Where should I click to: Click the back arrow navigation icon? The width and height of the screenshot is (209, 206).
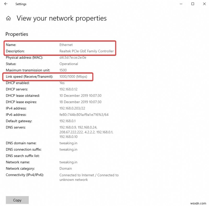[x=6, y=4]
